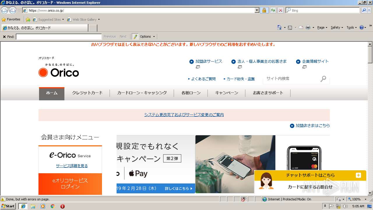Click the browser Back arrow button
Viewport: 373px width, 210px height.
click(5, 10)
